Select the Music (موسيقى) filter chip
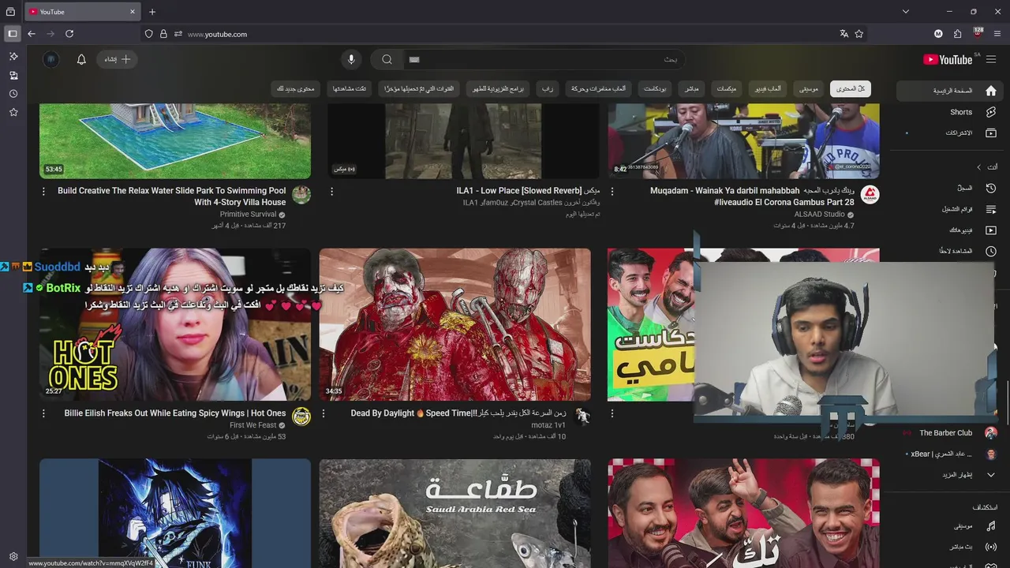The width and height of the screenshot is (1010, 568). pyautogui.click(x=809, y=89)
